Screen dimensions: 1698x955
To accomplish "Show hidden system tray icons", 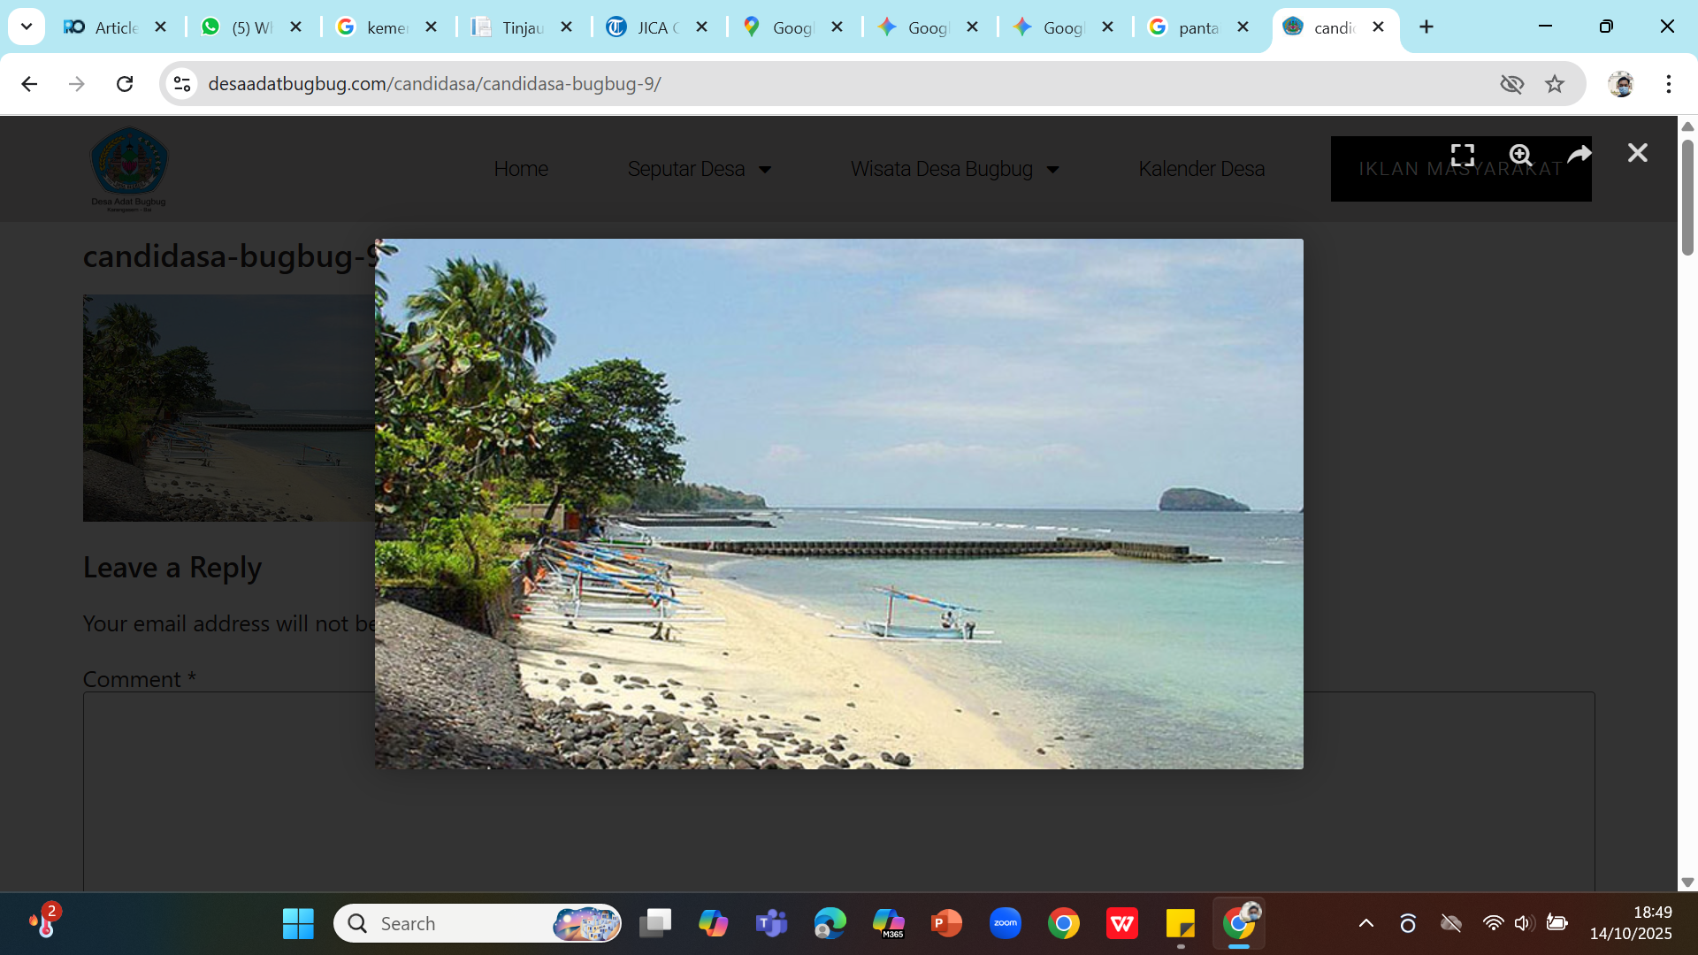I will point(1366,924).
